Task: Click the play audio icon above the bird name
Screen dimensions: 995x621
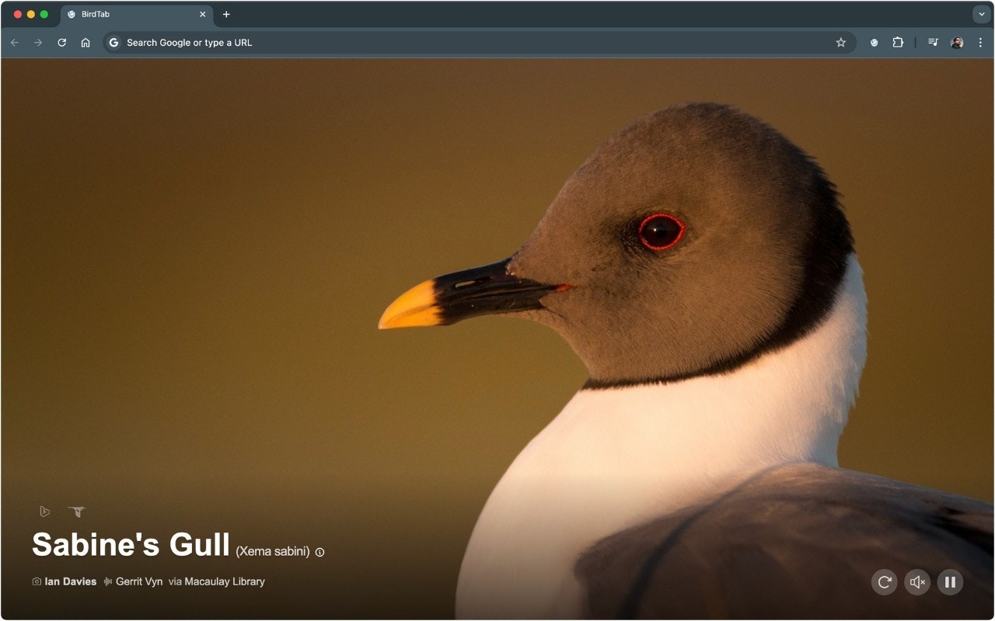Action: (x=44, y=512)
